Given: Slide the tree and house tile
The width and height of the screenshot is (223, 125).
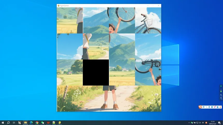Looking at the screenshot, I should point(70,72).
